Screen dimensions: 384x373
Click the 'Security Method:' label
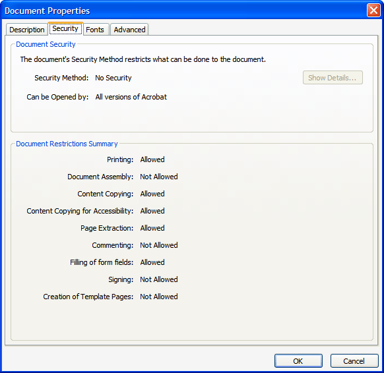(x=61, y=78)
